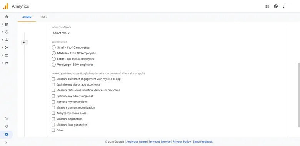Expand the Audience section arrow
Screen dimensions: 300x146
tap(3, 40)
